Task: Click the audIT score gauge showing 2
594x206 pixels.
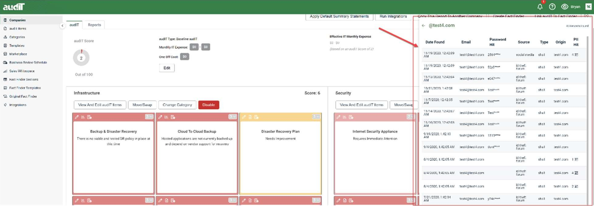Action: [81, 58]
